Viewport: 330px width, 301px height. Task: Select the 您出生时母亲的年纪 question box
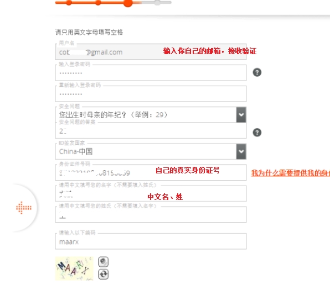click(x=151, y=115)
